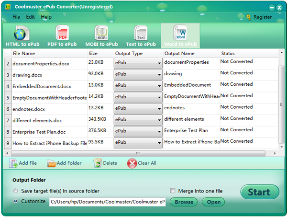Open the Help menu
Image resolution: width=287 pixels, height=217 pixels.
tap(46, 17)
